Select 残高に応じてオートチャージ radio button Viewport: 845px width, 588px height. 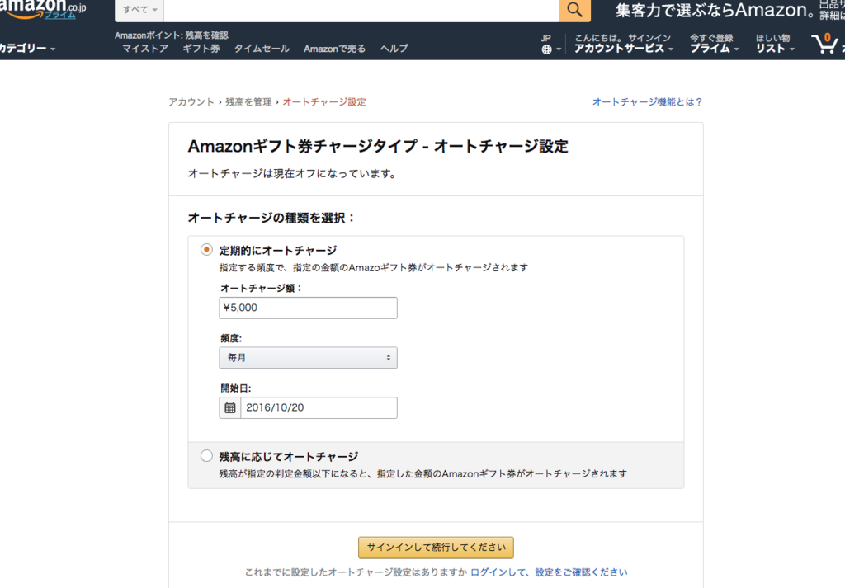click(x=206, y=456)
